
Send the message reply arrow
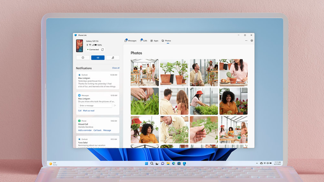(115, 106)
